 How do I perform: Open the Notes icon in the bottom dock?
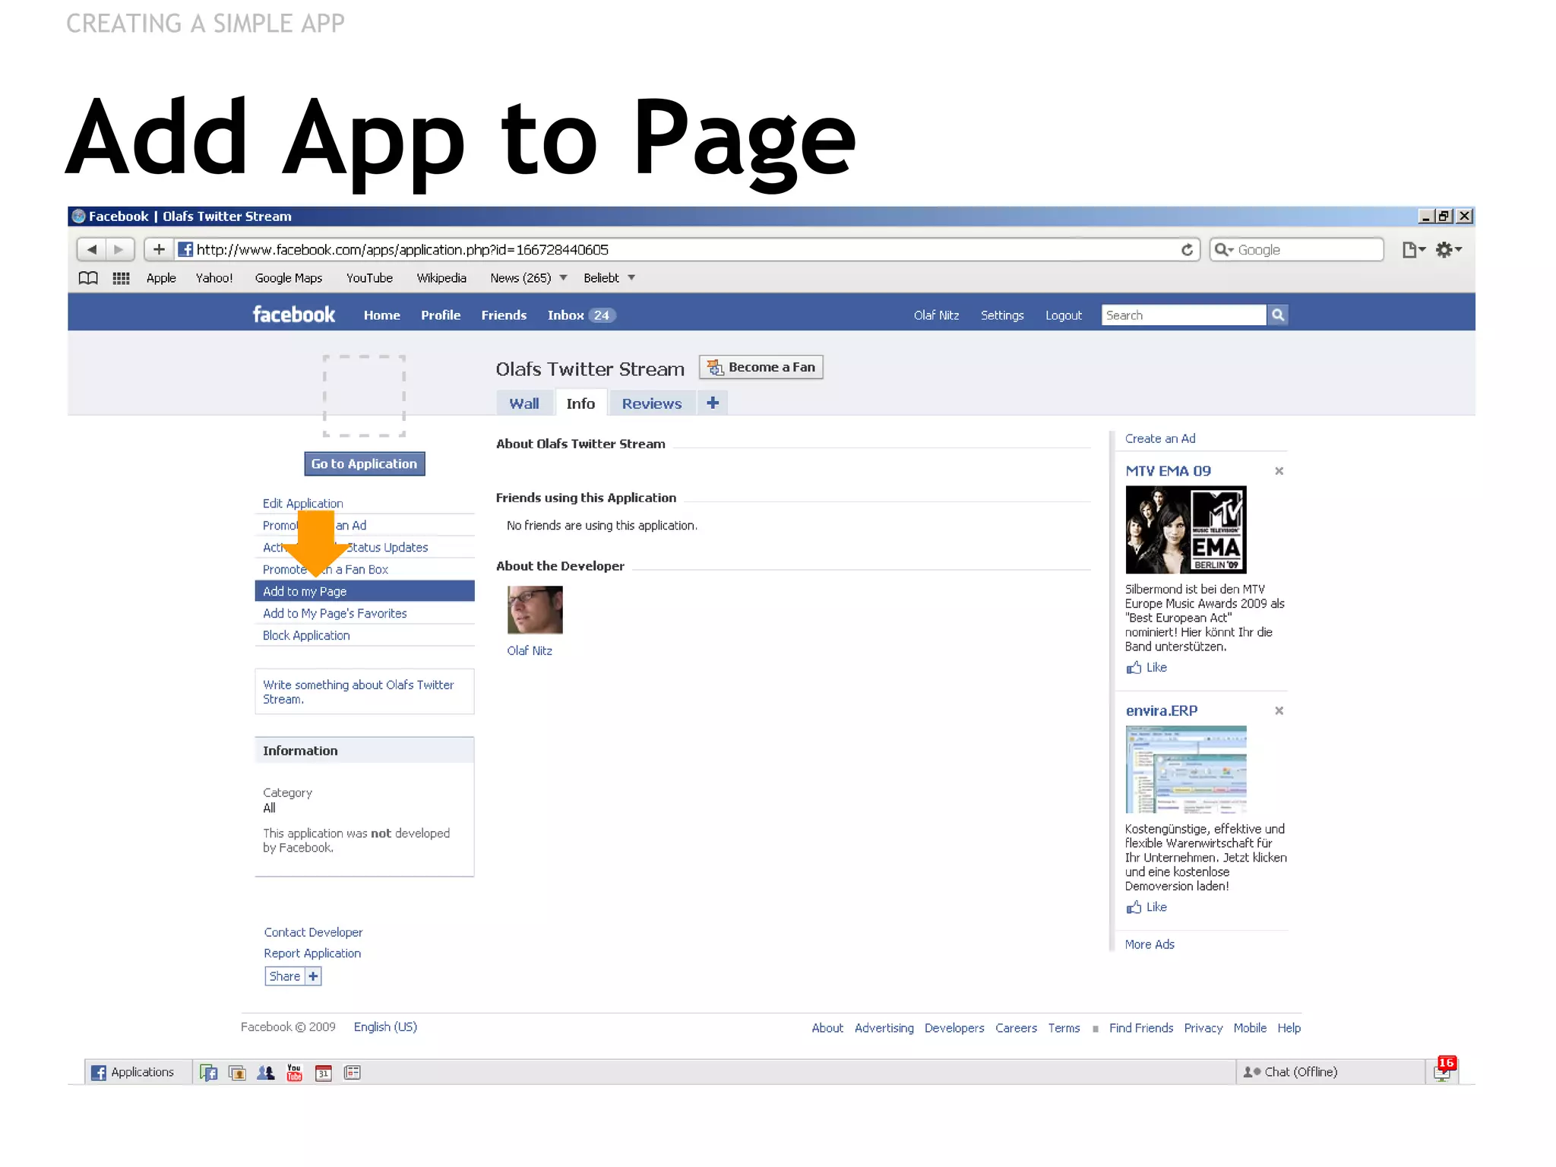(x=353, y=1072)
